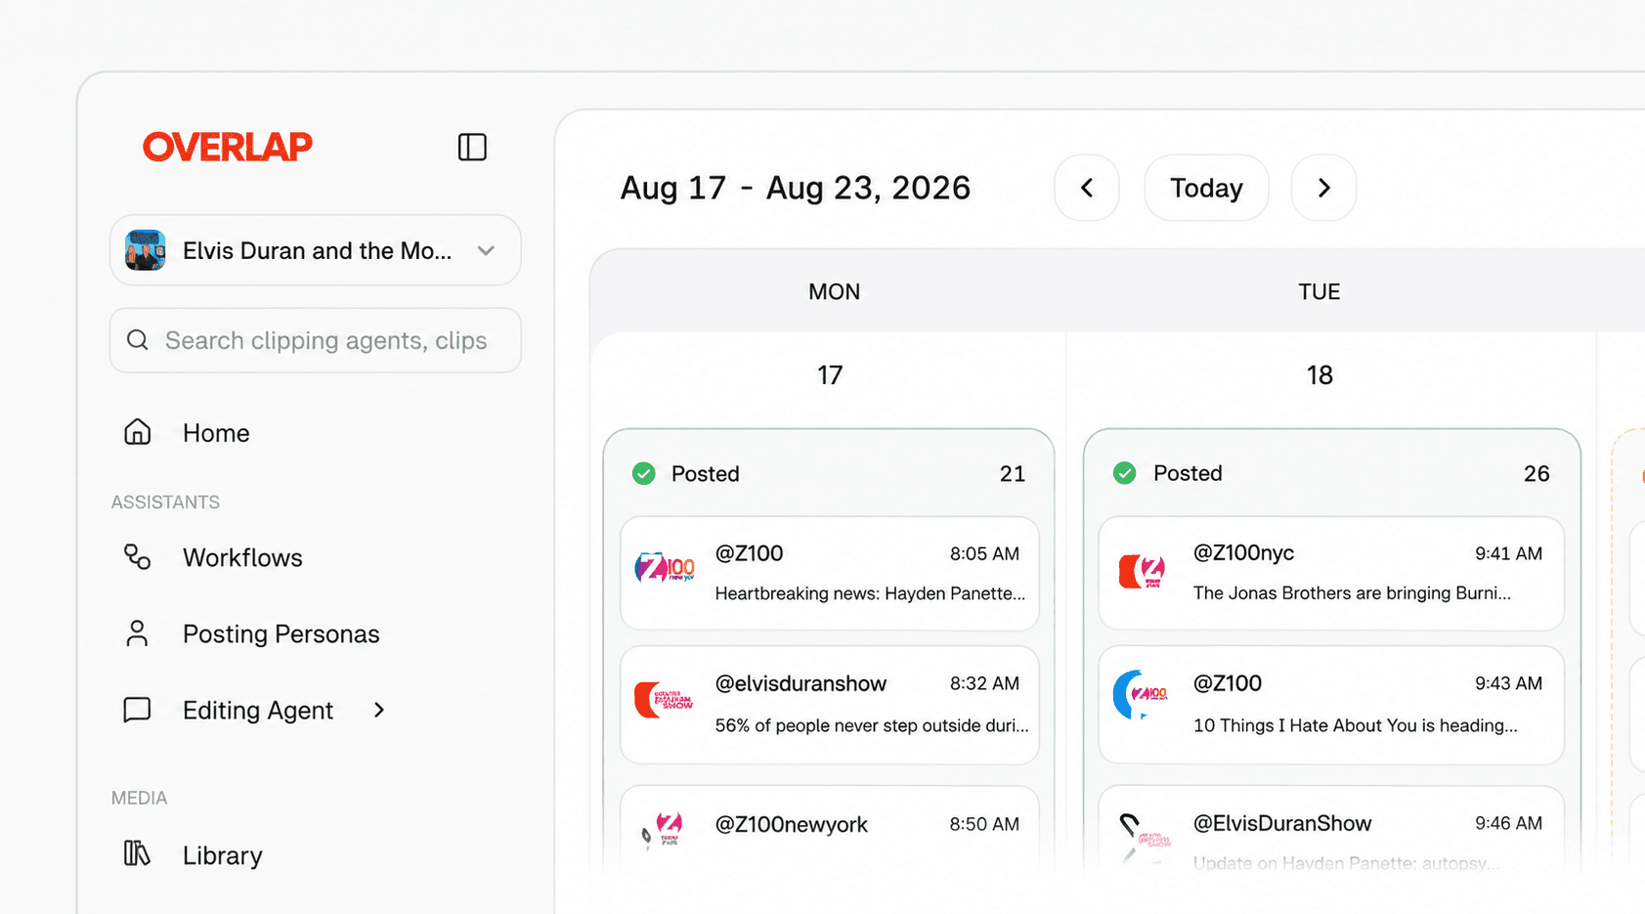Click the Editing Agent chat icon
Image resolution: width=1645 pixels, height=914 pixels.
pos(138,710)
